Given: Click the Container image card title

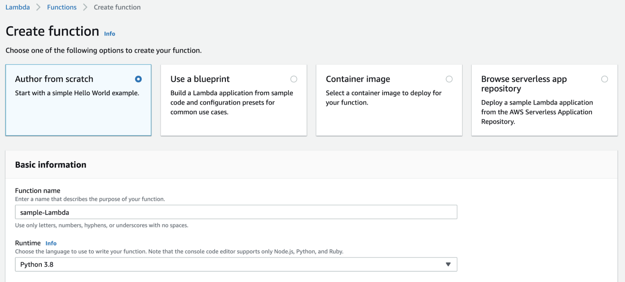Looking at the screenshot, I should tap(358, 79).
